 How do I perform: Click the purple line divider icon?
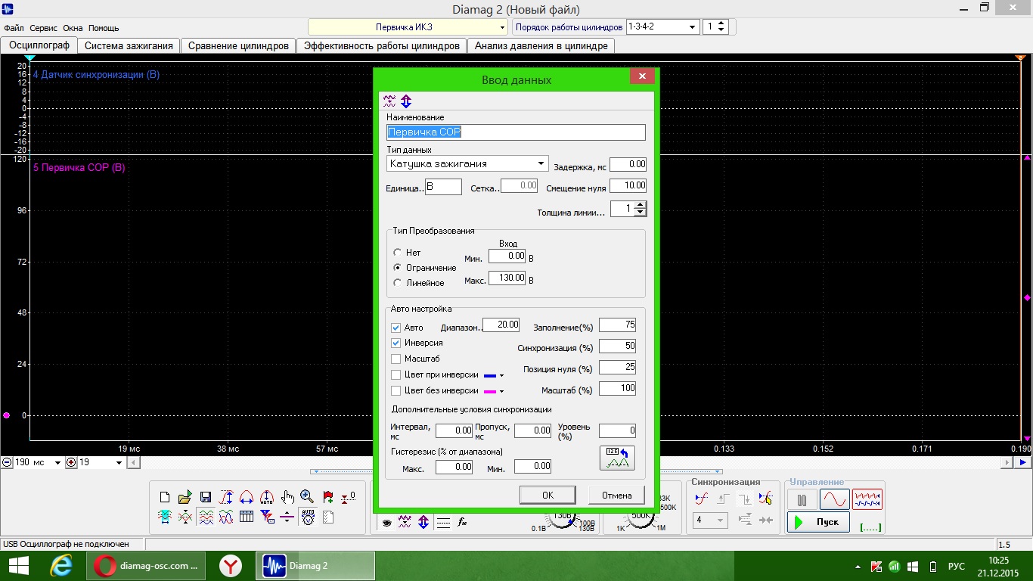coord(287,517)
